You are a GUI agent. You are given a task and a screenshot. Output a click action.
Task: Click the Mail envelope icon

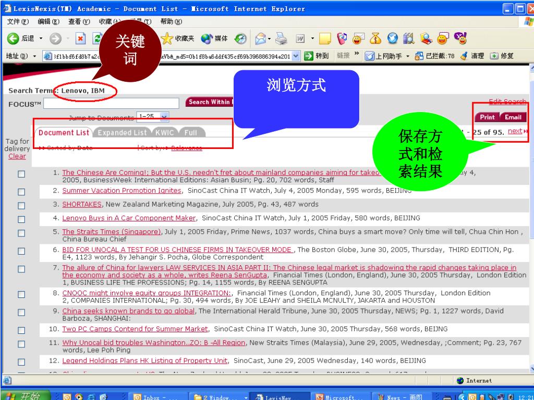pos(261,39)
